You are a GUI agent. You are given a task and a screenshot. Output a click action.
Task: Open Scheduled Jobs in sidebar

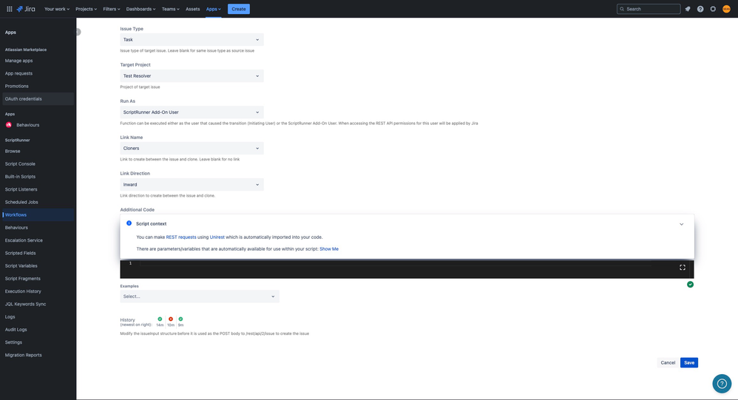coord(21,202)
